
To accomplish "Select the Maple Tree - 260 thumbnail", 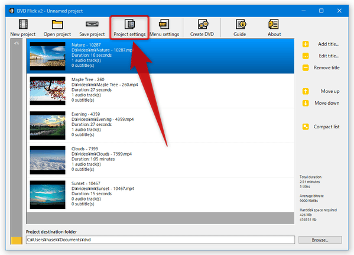I will point(48,91).
